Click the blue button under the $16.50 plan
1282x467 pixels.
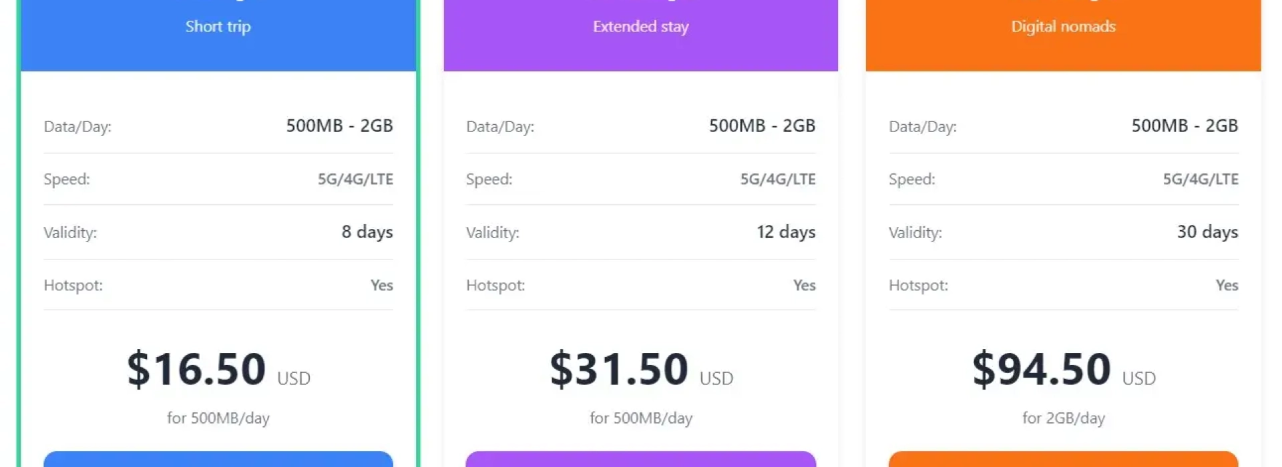218,459
